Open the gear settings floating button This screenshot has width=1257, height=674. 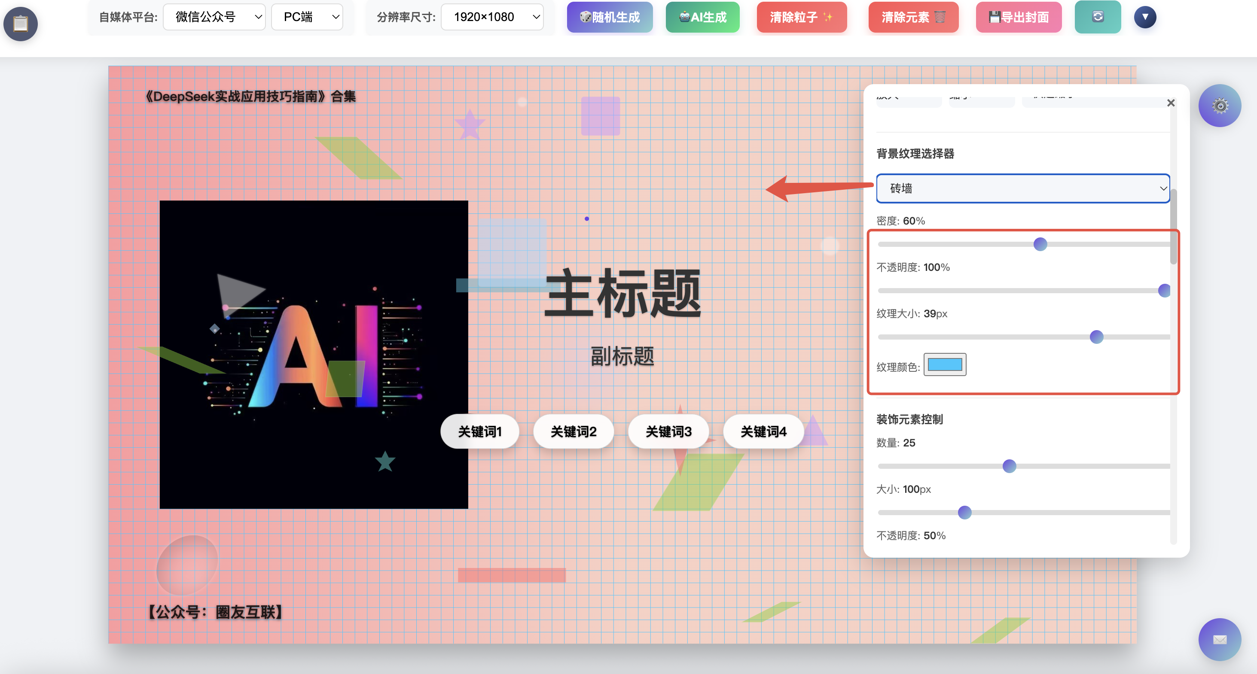point(1220,105)
